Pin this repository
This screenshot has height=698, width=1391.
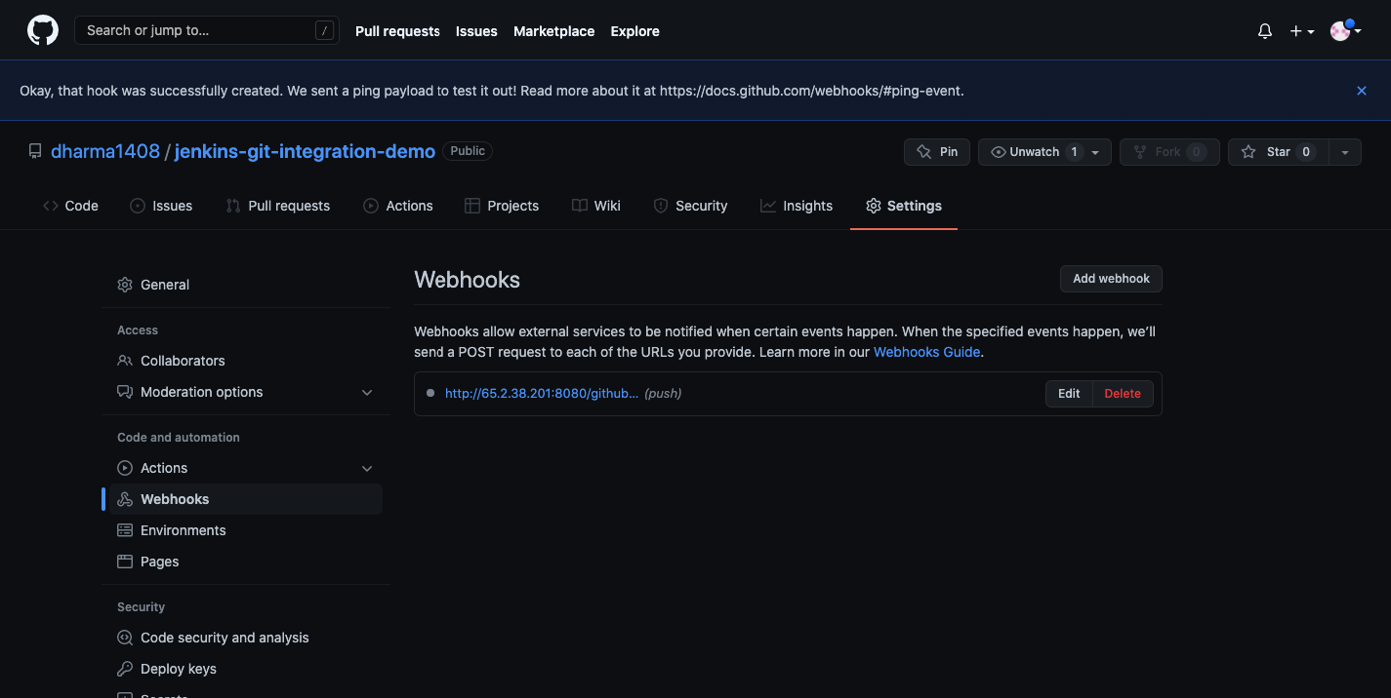[937, 152]
